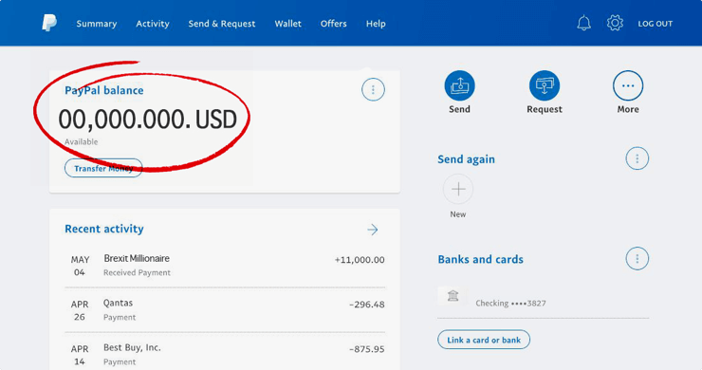Click the Transfer Money button
Viewport: 702px width, 370px height.
(103, 169)
